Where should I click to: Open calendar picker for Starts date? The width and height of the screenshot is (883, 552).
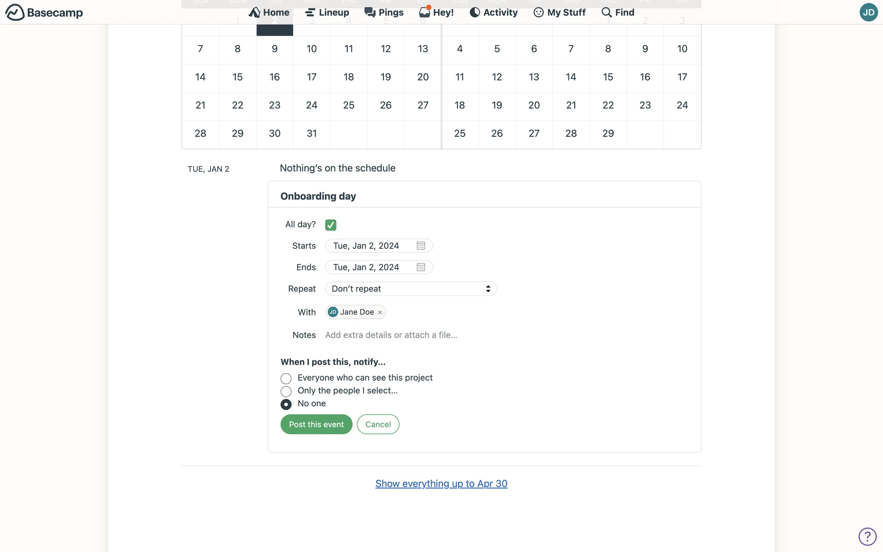click(420, 246)
